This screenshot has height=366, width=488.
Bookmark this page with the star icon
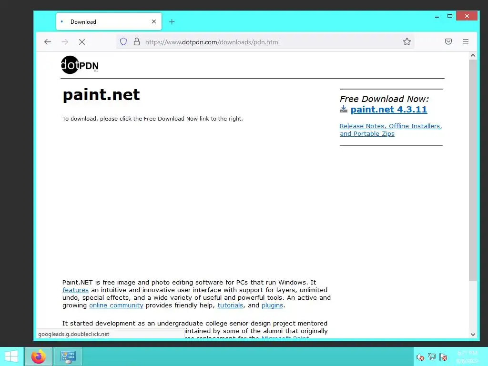pyautogui.click(x=407, y=42)
